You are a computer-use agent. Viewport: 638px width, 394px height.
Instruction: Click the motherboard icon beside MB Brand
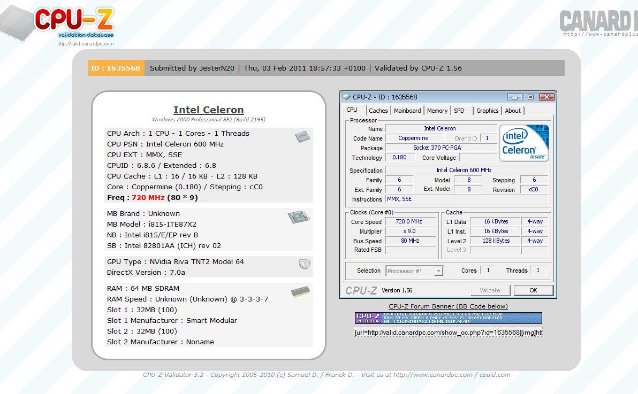[299, 217]
